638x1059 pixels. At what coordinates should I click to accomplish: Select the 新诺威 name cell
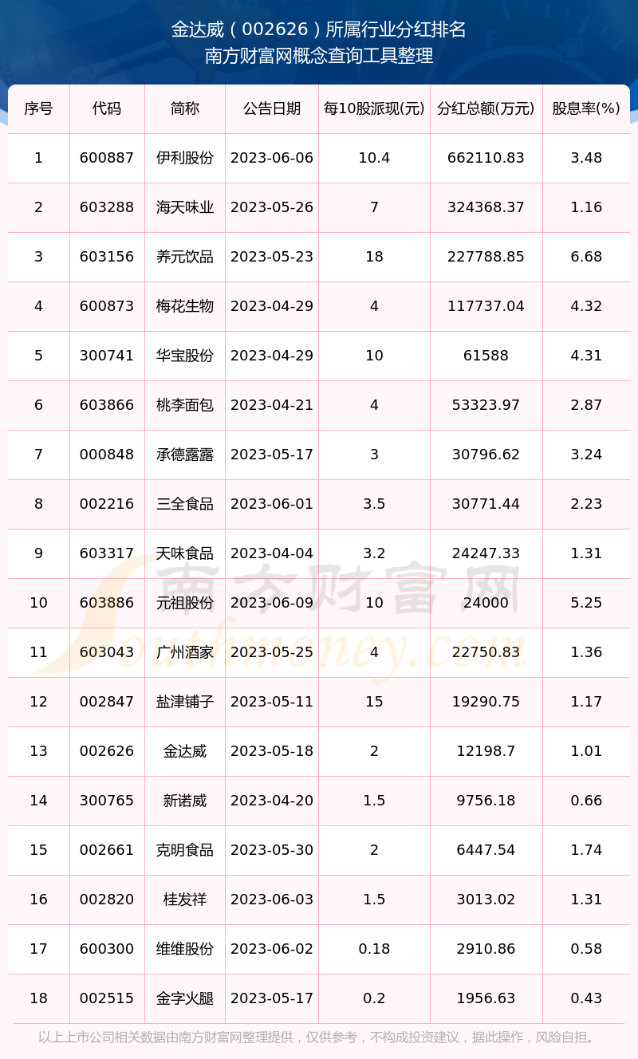tap(185, 801)
